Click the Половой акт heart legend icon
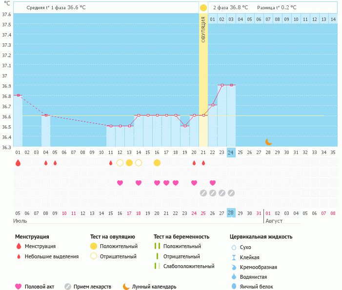The height and width of the screenshot is (290, 342). pos(19,287)
